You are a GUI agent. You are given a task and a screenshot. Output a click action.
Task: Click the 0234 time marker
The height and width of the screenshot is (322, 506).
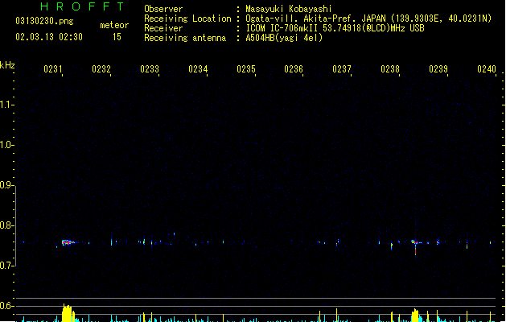198,69
